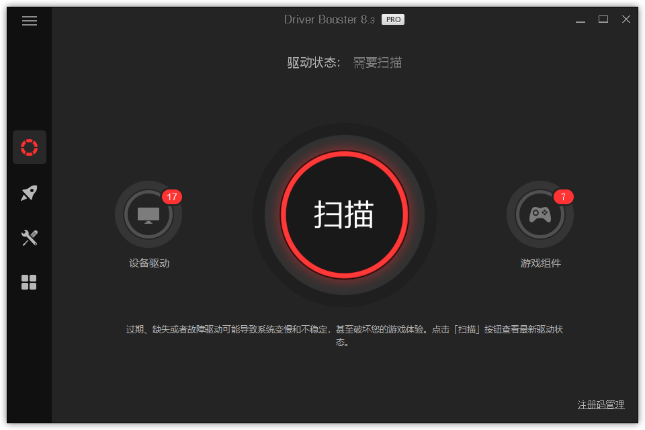
Task: Click the 游戏组件 text label
Action: [x=540, y=263]
